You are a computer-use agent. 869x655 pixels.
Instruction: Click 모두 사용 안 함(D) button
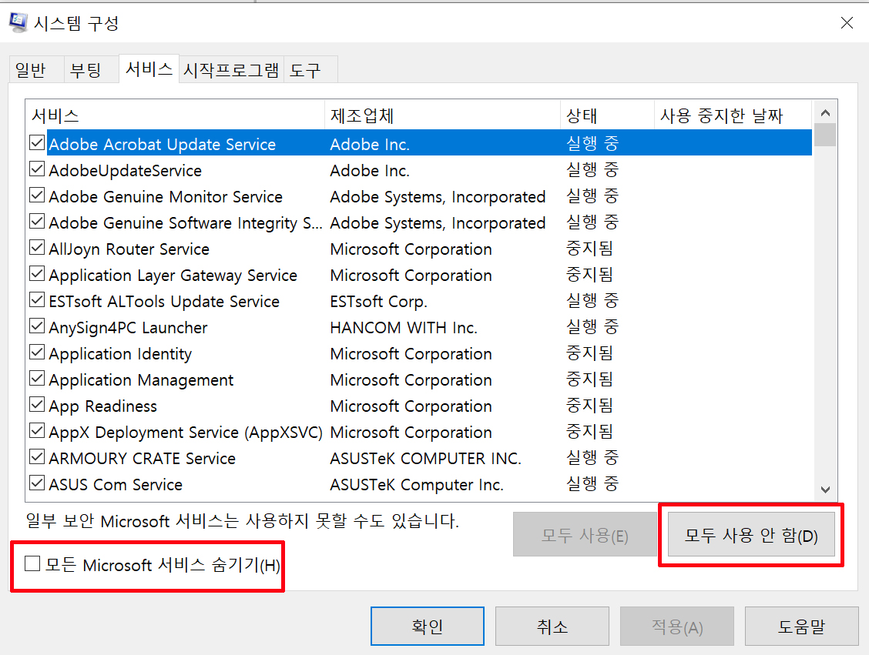(751, 535)
